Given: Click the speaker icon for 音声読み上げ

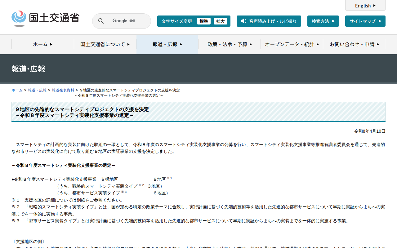Looking at the screenshot, I should click(x=243, y=21).
